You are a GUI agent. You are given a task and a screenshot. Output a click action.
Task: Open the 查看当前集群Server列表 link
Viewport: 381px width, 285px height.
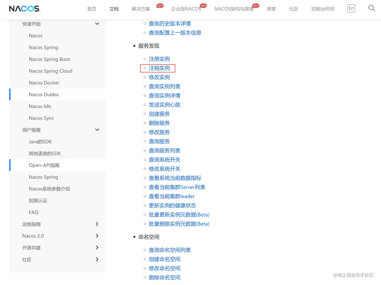coord(177,187)
